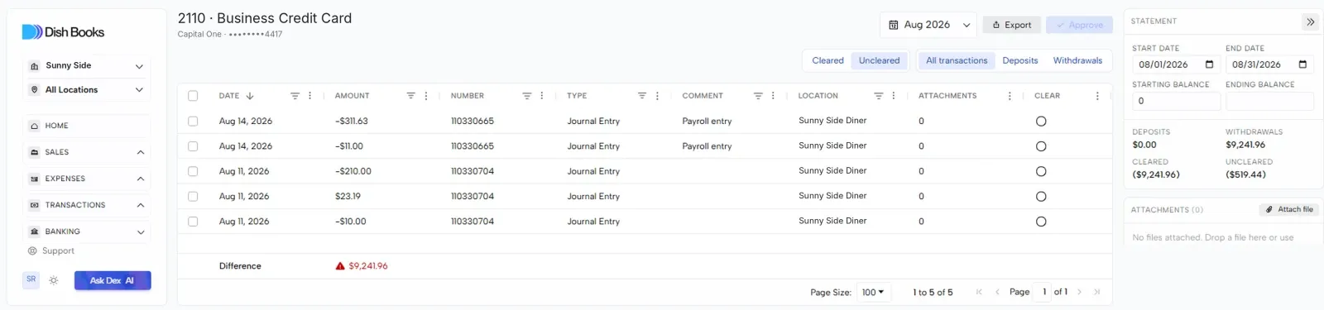Select the -$11.00 transaction row checkbox
Image resolution: width=1324 pixels, height=310 pixels.
193,146
